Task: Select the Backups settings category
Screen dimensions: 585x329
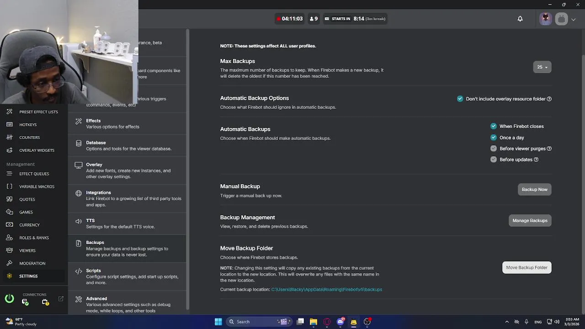Action: [x=127, y=249]
